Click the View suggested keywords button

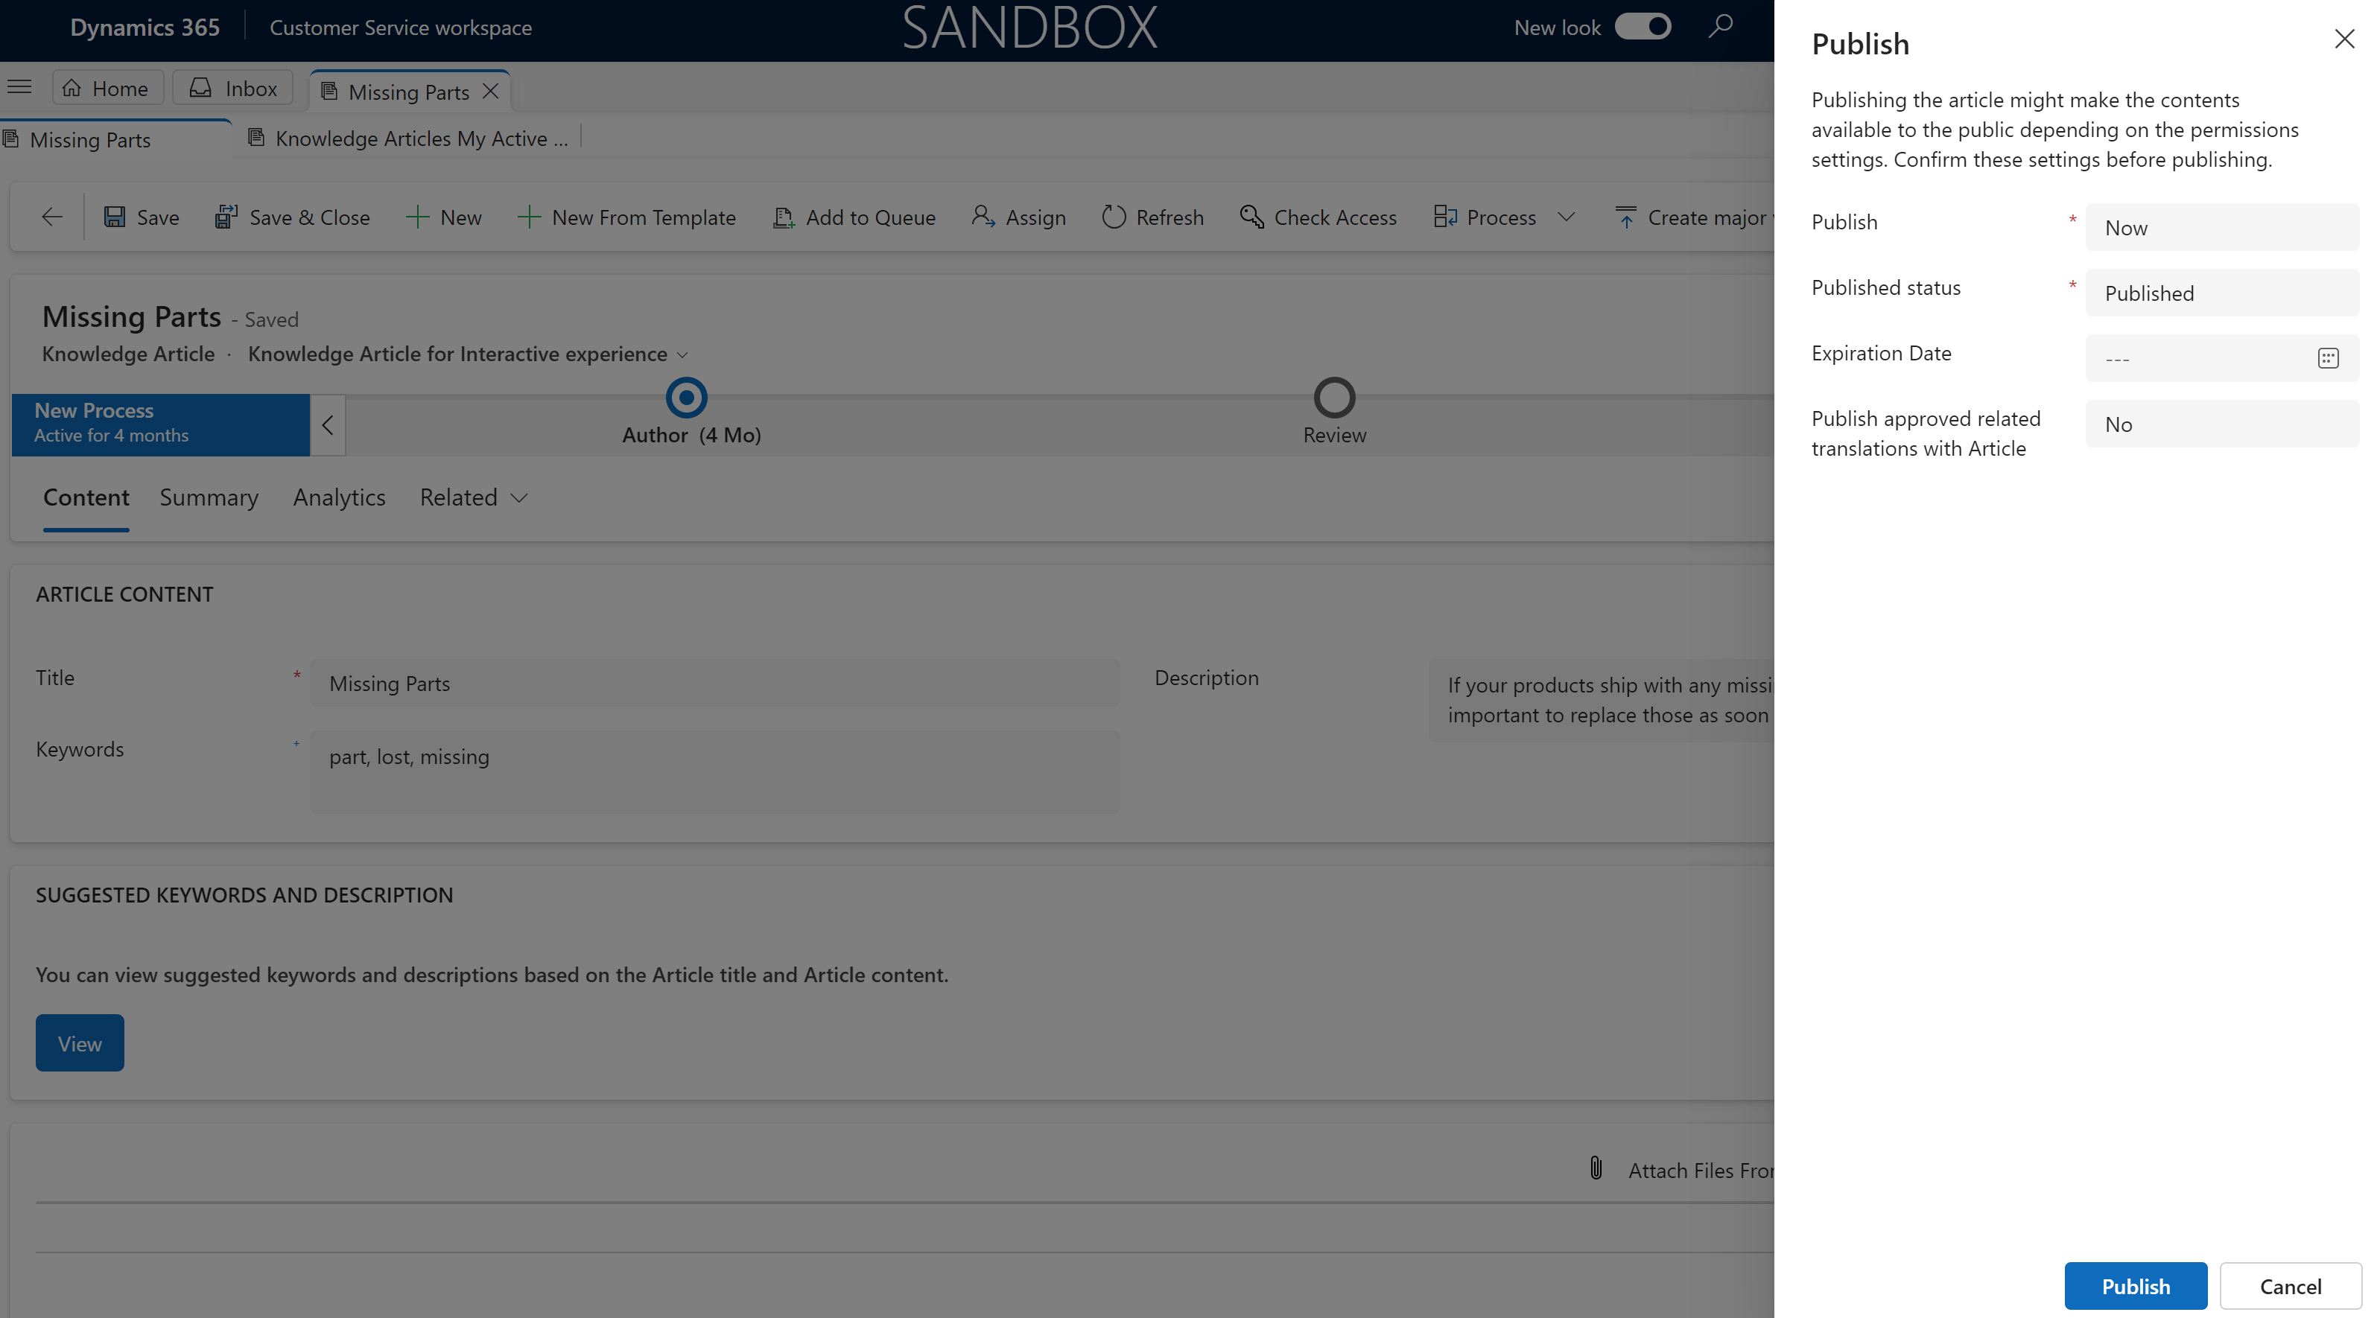[80, 1042]
